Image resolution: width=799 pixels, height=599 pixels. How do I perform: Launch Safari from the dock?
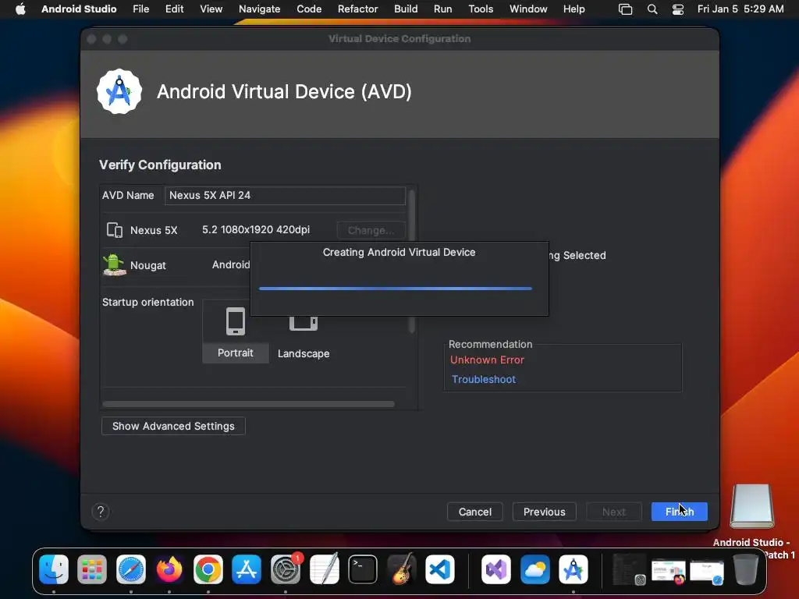131,569
